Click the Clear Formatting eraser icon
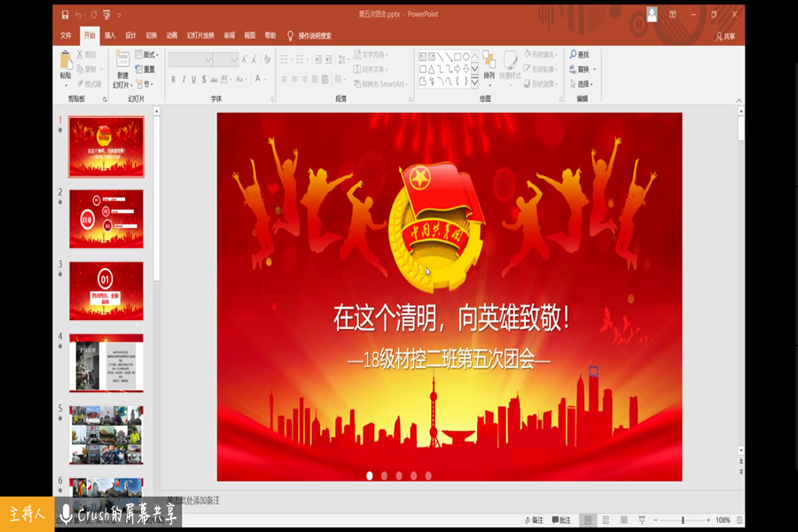The width and height of the screenshot is (798, 532). tap(267, 59)
